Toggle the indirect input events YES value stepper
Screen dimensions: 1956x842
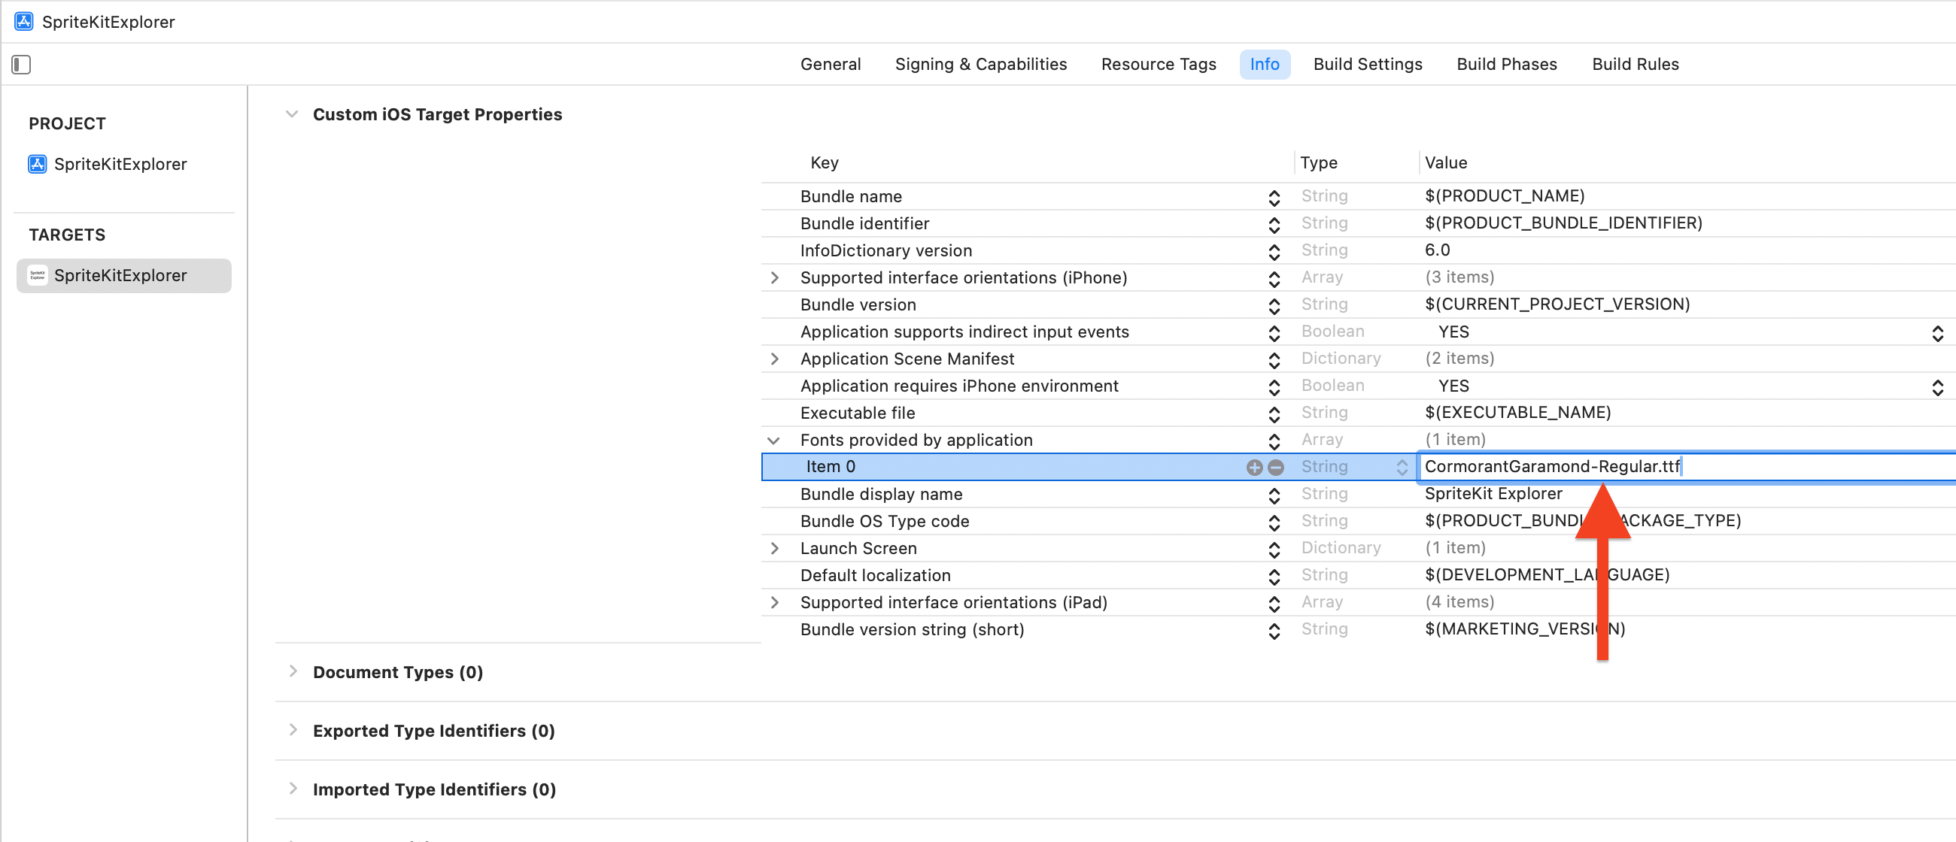pos(1936,333)
